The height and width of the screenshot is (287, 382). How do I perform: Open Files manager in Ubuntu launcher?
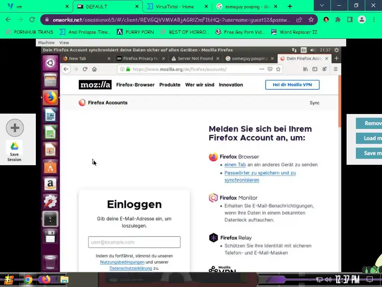50,80
